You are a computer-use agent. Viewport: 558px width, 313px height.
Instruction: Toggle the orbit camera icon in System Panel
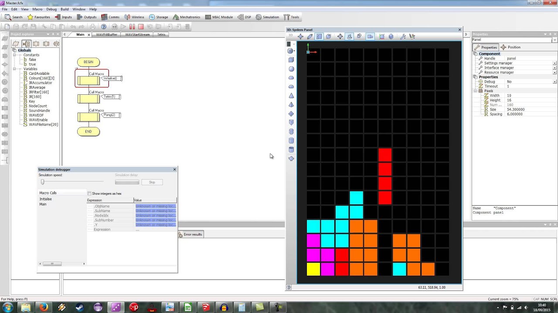349,37
